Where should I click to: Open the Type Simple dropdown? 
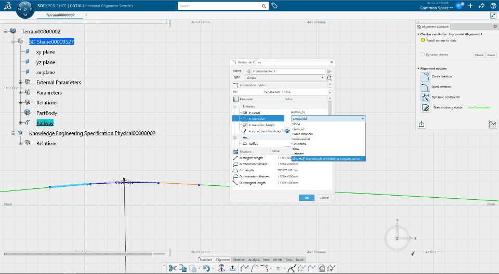click(x=285, y=77)
